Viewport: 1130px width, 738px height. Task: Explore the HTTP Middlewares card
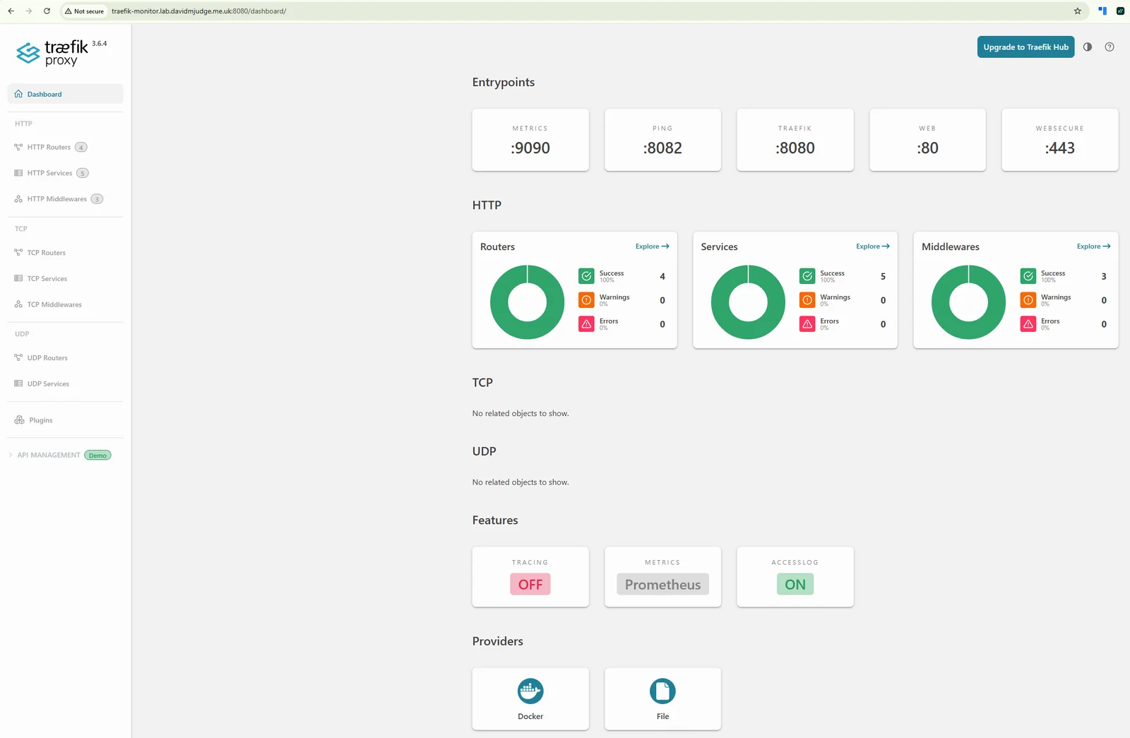[x=1093, y=246]
